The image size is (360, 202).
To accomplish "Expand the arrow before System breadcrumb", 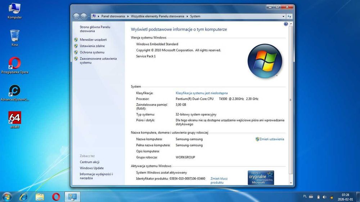I will point(187,16).
